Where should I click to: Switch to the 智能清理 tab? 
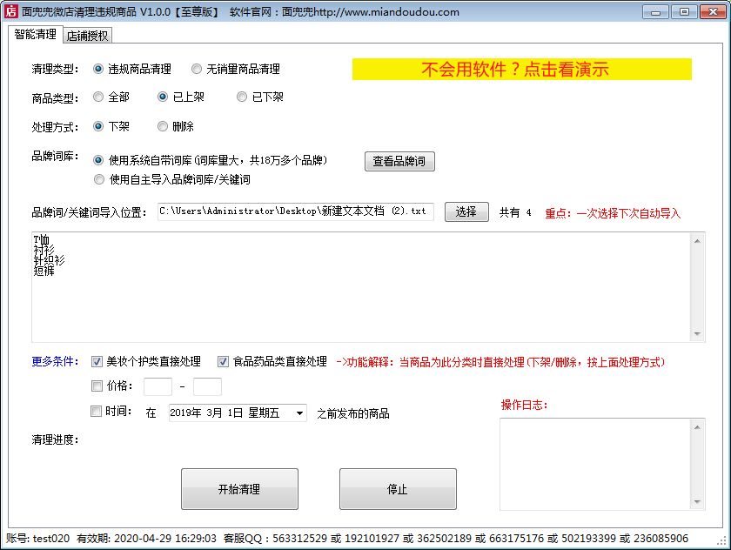coord(35,34)
